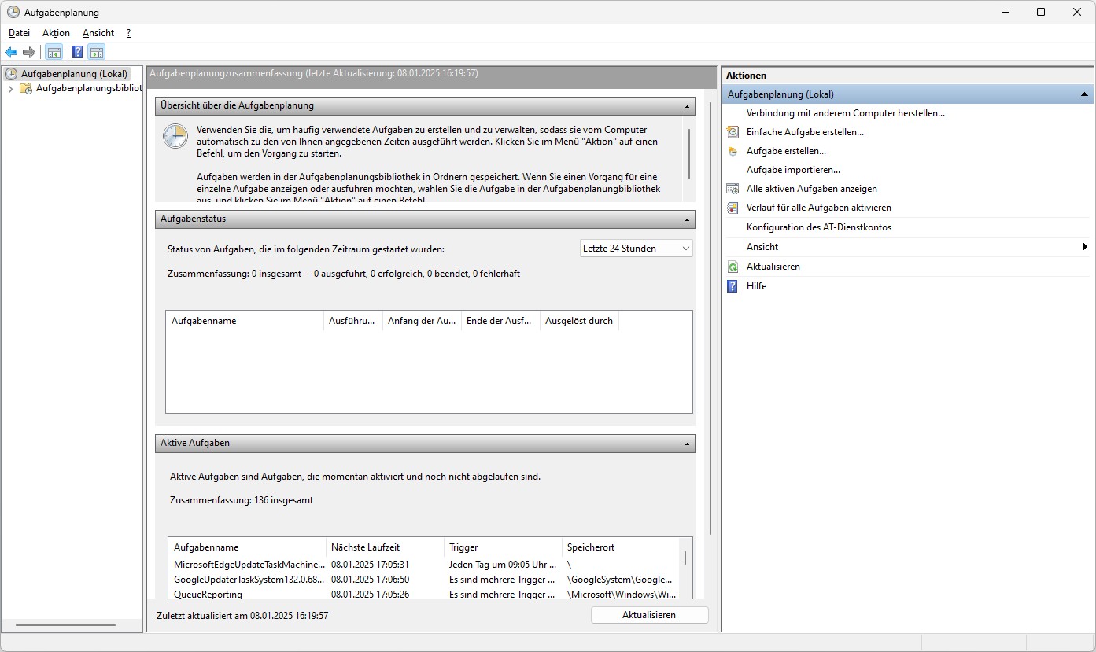Select the MicrosoftEdgeUpdateTaskMachine task row
1096x652 pixels.
point(249,565)
